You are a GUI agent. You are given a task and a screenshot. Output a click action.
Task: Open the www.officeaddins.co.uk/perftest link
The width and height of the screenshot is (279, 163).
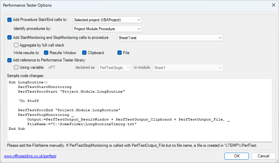[27, 156]
